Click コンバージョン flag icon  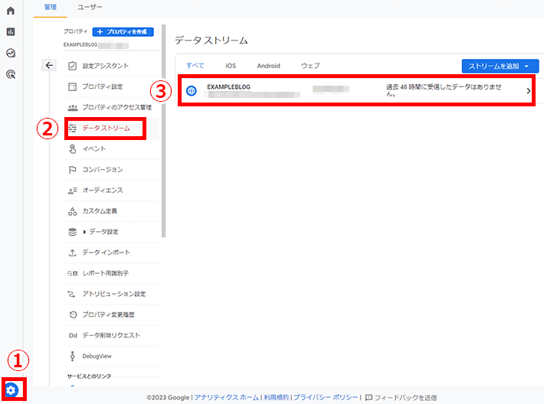tap(73, 170)
